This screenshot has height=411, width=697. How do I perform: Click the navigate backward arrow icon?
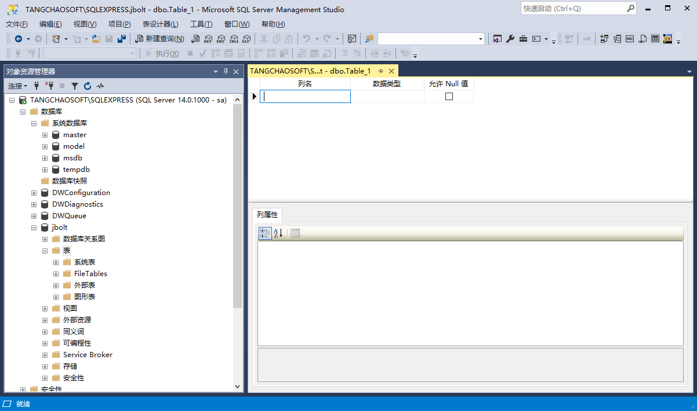coord(19,39)
